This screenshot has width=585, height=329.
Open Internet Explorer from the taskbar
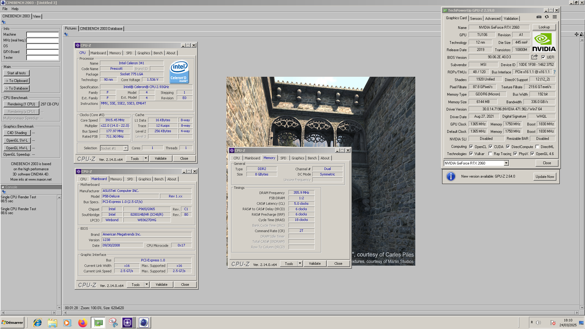37,323
